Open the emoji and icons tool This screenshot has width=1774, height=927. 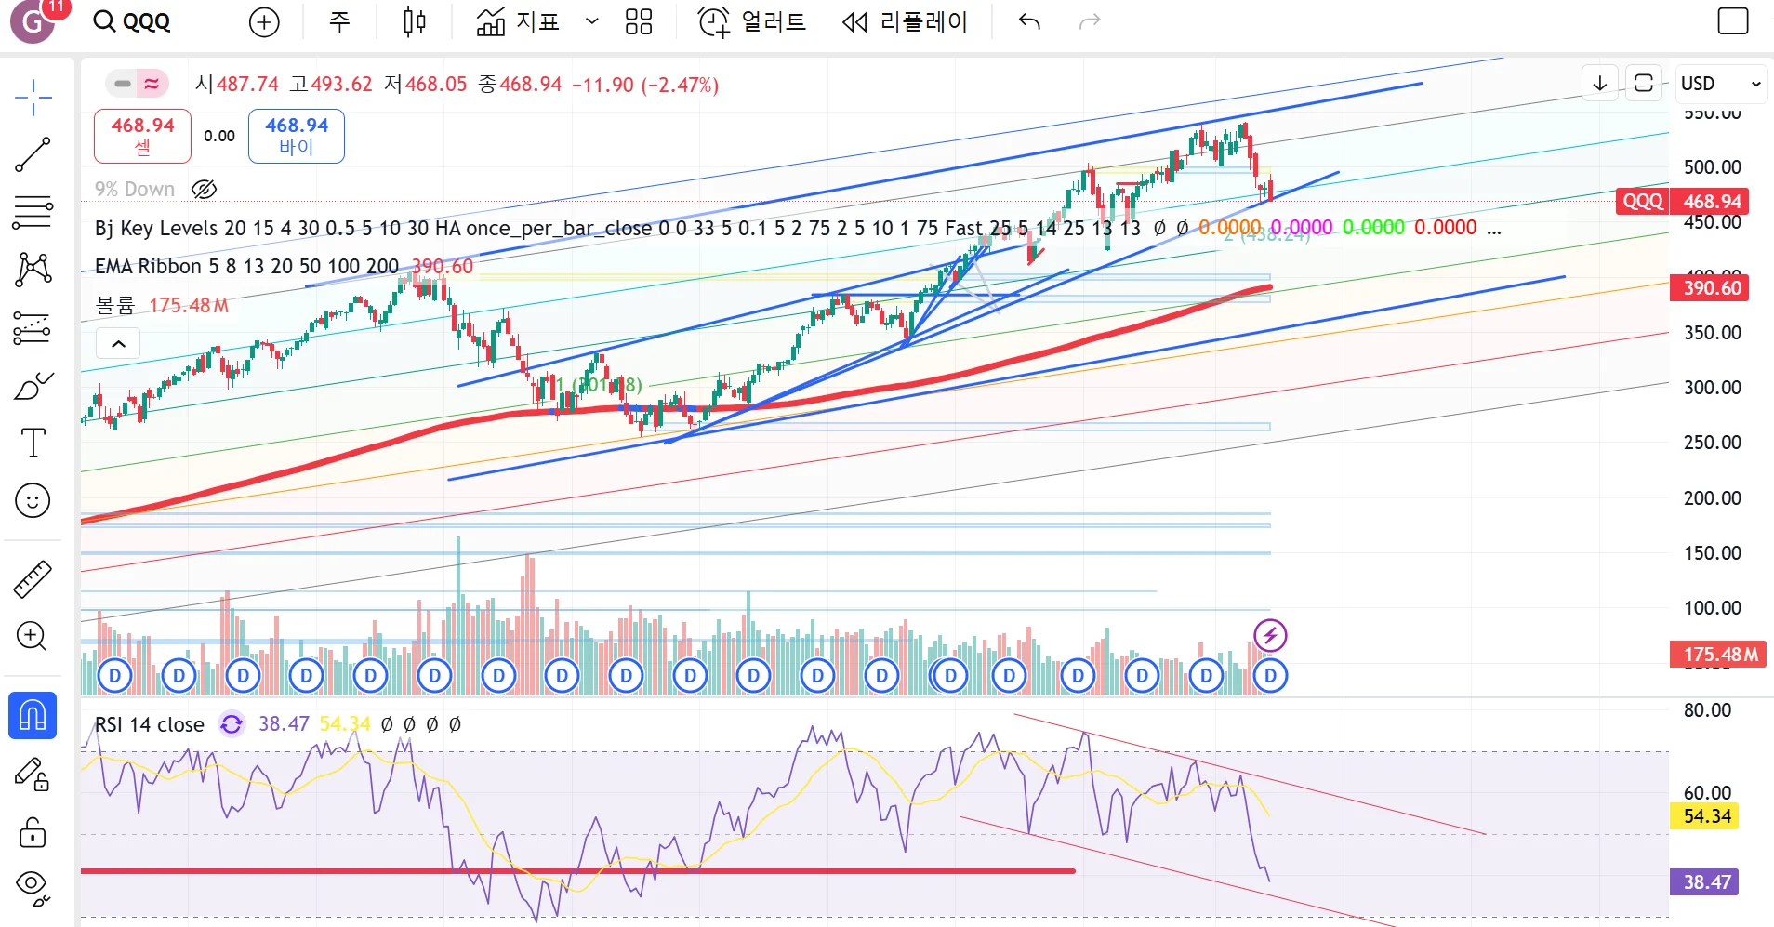[33, 500]
